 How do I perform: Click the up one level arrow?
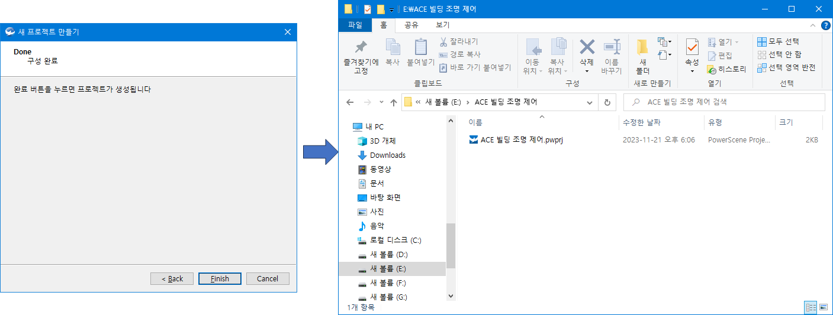394,102
